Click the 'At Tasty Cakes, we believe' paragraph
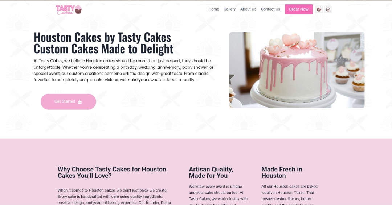This screenshot has width=392, height=205. pyautogui.click(x=124, y=70)
